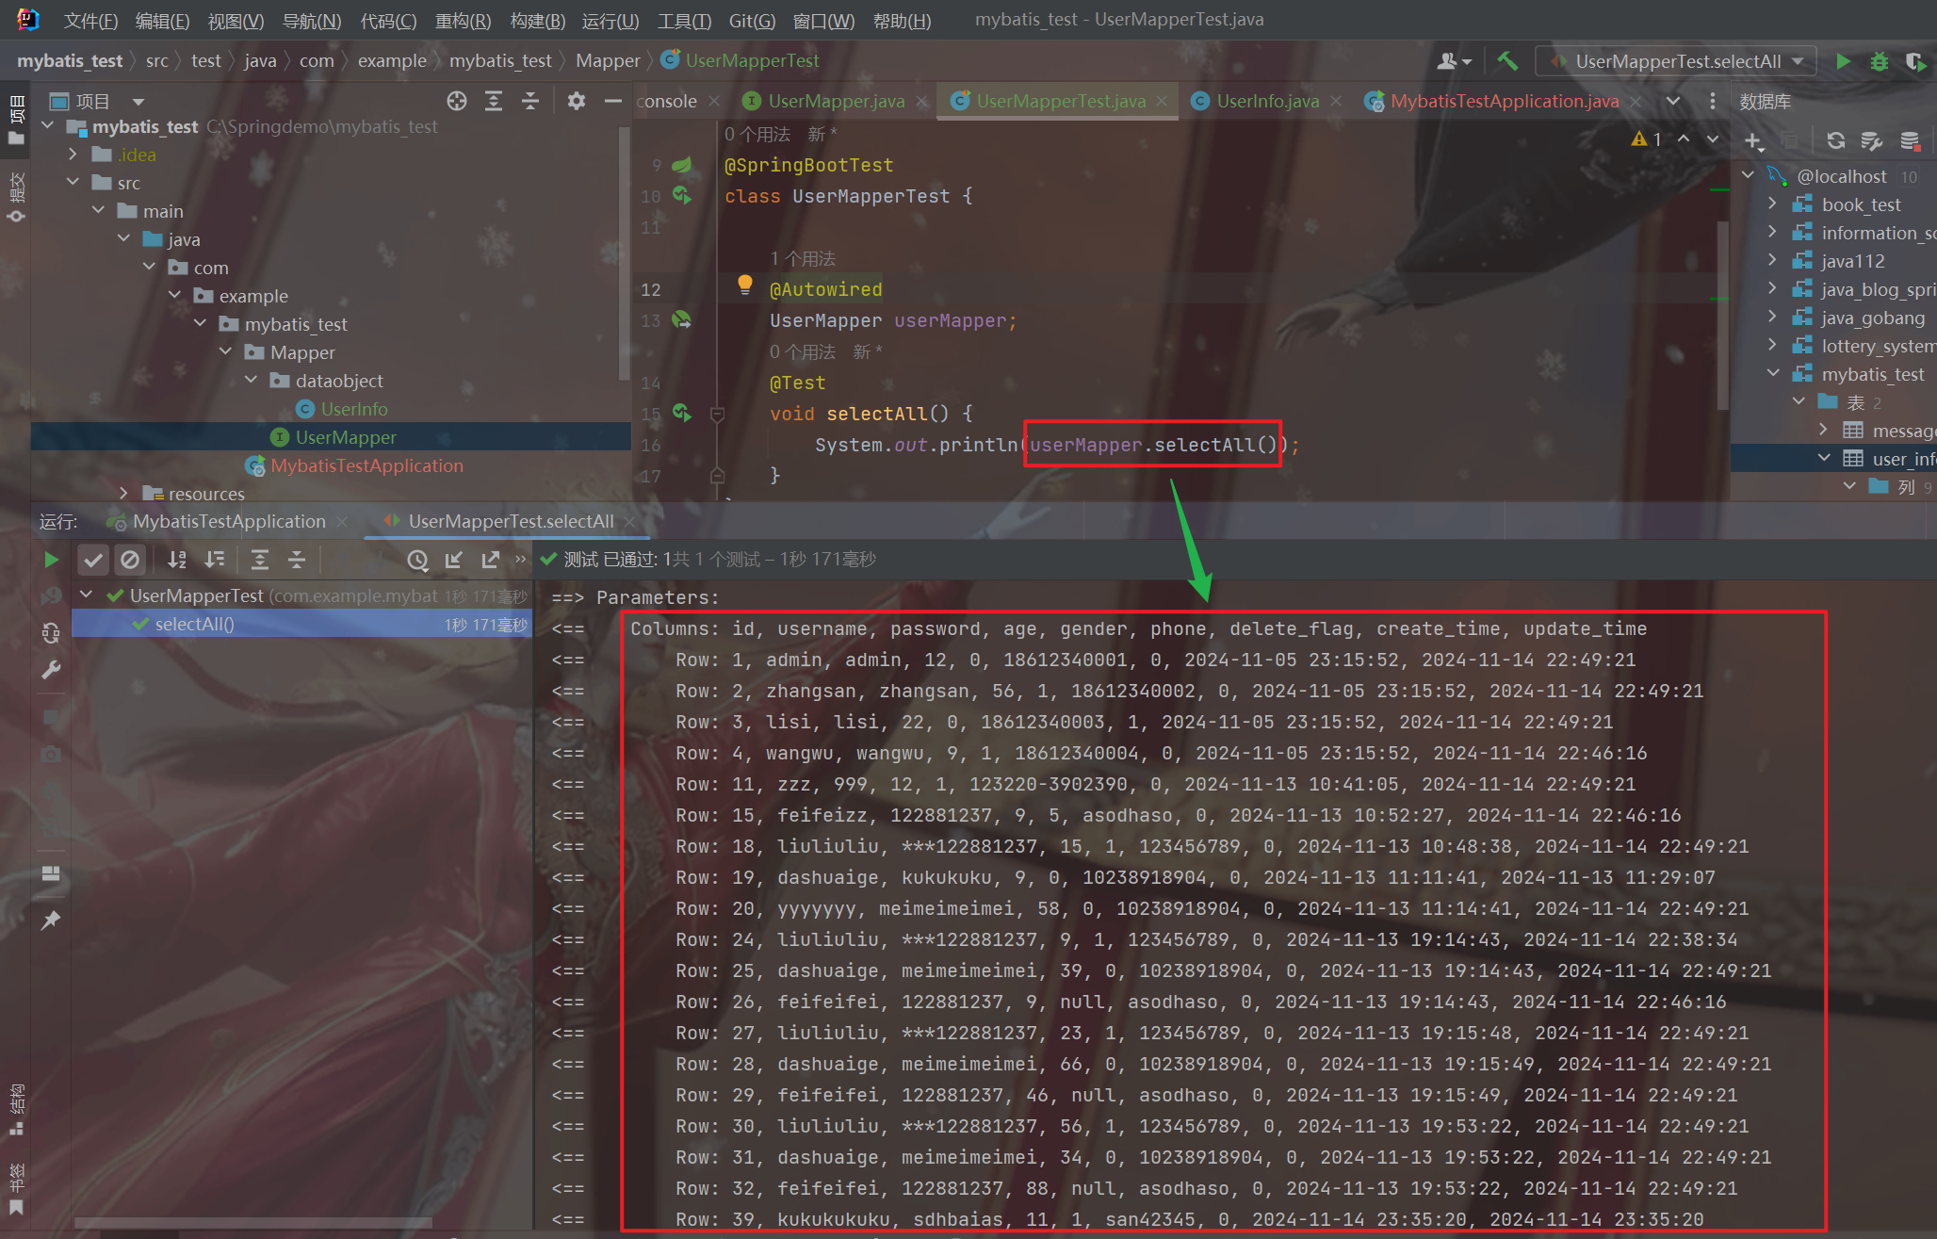1937x1239 pixels.
Task: Click the intention lightbulb at line 12
Action: pyautogui.click(x=744, y=284)
